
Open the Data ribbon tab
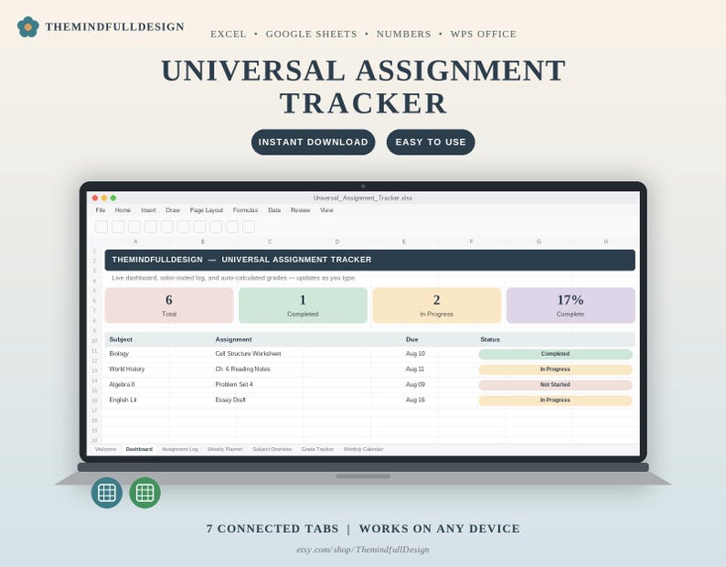[274, 210]
